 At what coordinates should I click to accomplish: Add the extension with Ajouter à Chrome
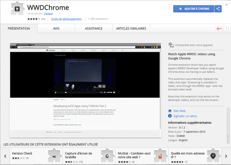tap(193, 9)
